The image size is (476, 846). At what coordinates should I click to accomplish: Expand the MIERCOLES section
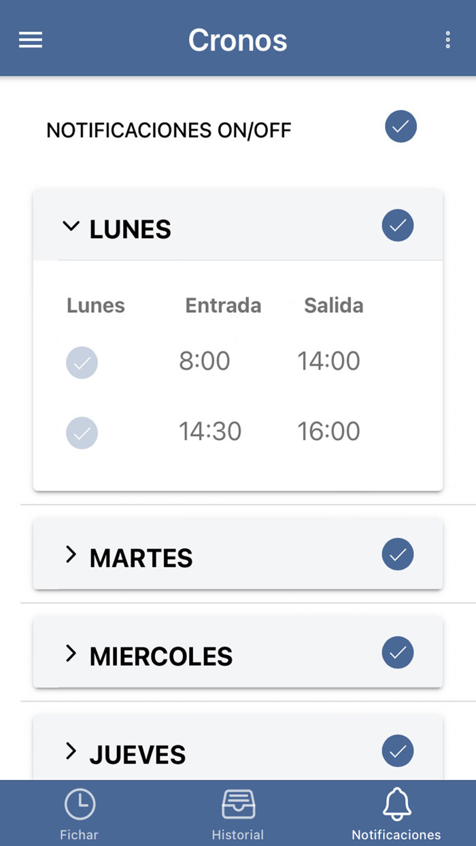tap(71, 653)
